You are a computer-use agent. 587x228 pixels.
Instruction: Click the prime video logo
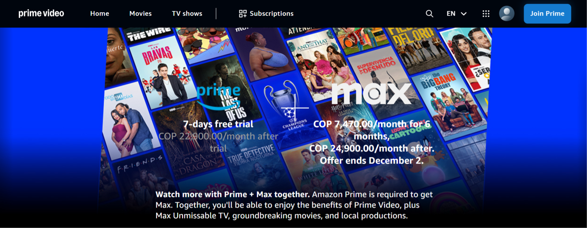pos(41,13)
